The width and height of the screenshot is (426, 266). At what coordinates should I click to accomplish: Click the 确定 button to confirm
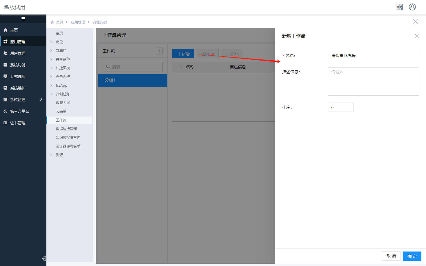(412, 256)
